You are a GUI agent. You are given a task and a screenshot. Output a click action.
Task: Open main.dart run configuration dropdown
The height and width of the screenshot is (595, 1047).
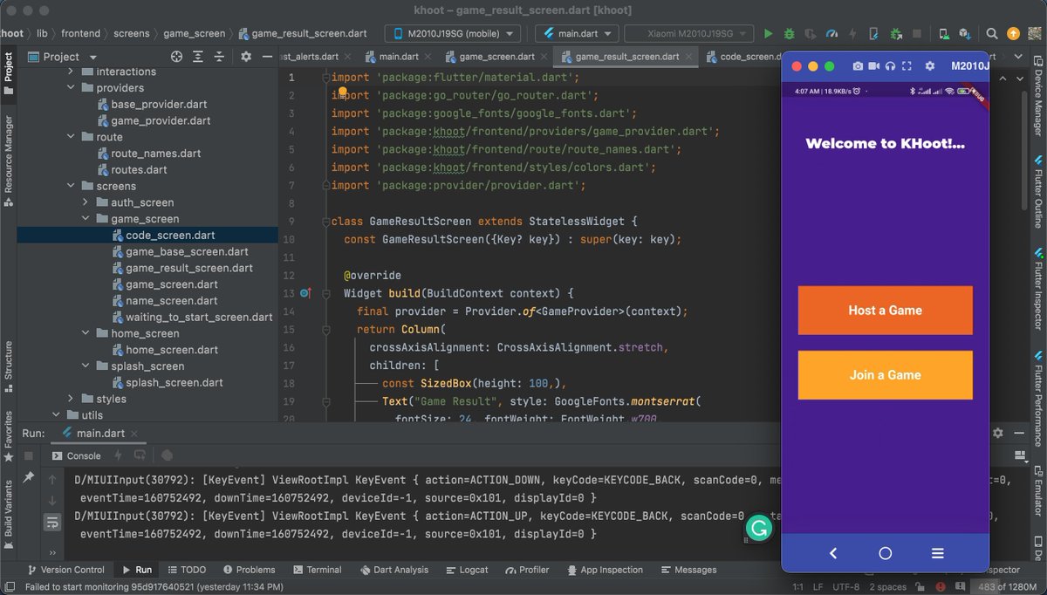(578, 34)
